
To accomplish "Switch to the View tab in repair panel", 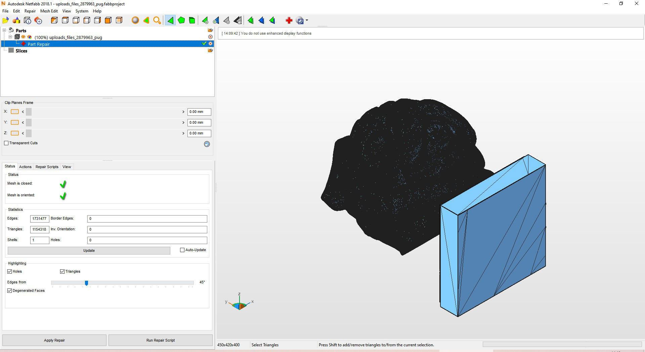I will [67, 167].
